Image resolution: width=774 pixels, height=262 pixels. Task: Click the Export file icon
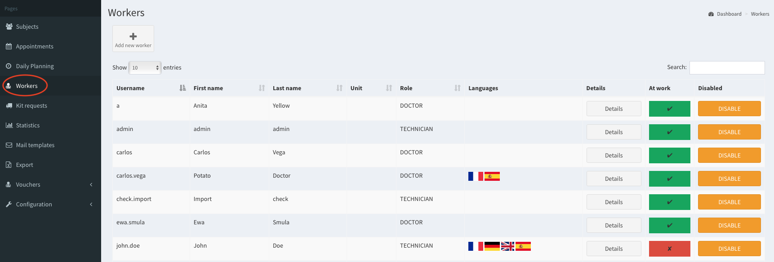coord(9,165)
